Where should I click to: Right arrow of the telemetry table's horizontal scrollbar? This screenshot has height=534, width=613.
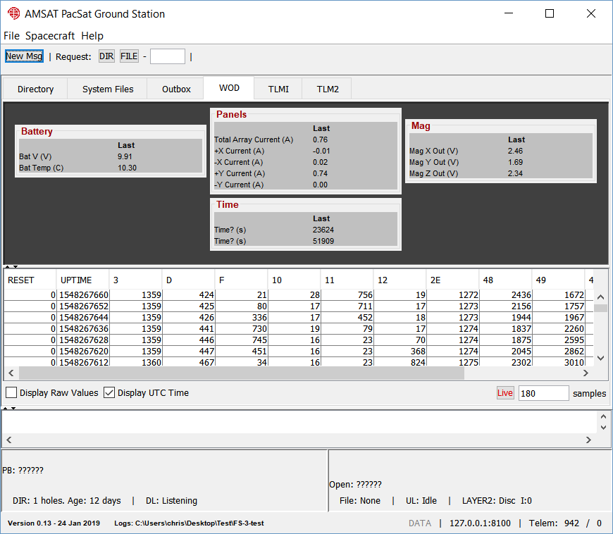pos(586,373)
